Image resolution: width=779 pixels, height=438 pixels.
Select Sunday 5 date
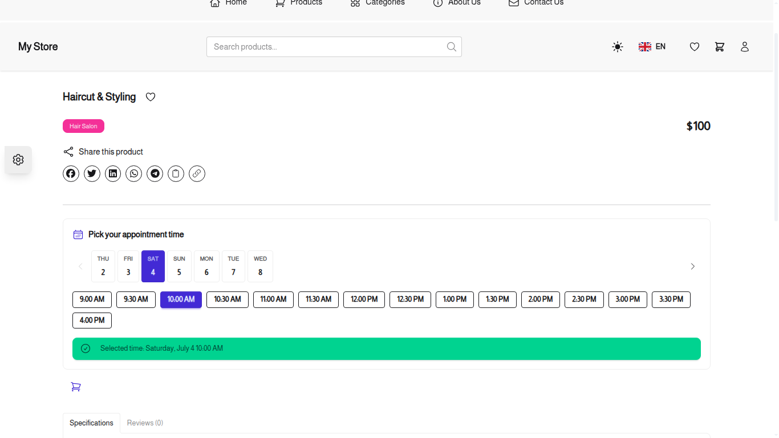179,266
